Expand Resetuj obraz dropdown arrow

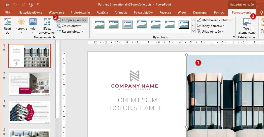point(82,32)
